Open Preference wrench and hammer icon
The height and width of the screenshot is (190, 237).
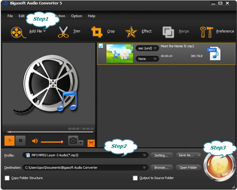coord(206,32)
